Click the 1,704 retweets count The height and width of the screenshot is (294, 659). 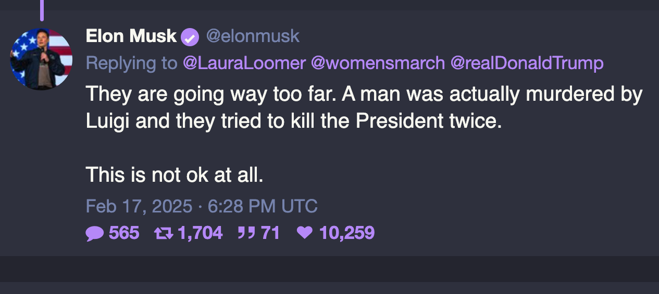pyautogui.click(x=200, y=233)
